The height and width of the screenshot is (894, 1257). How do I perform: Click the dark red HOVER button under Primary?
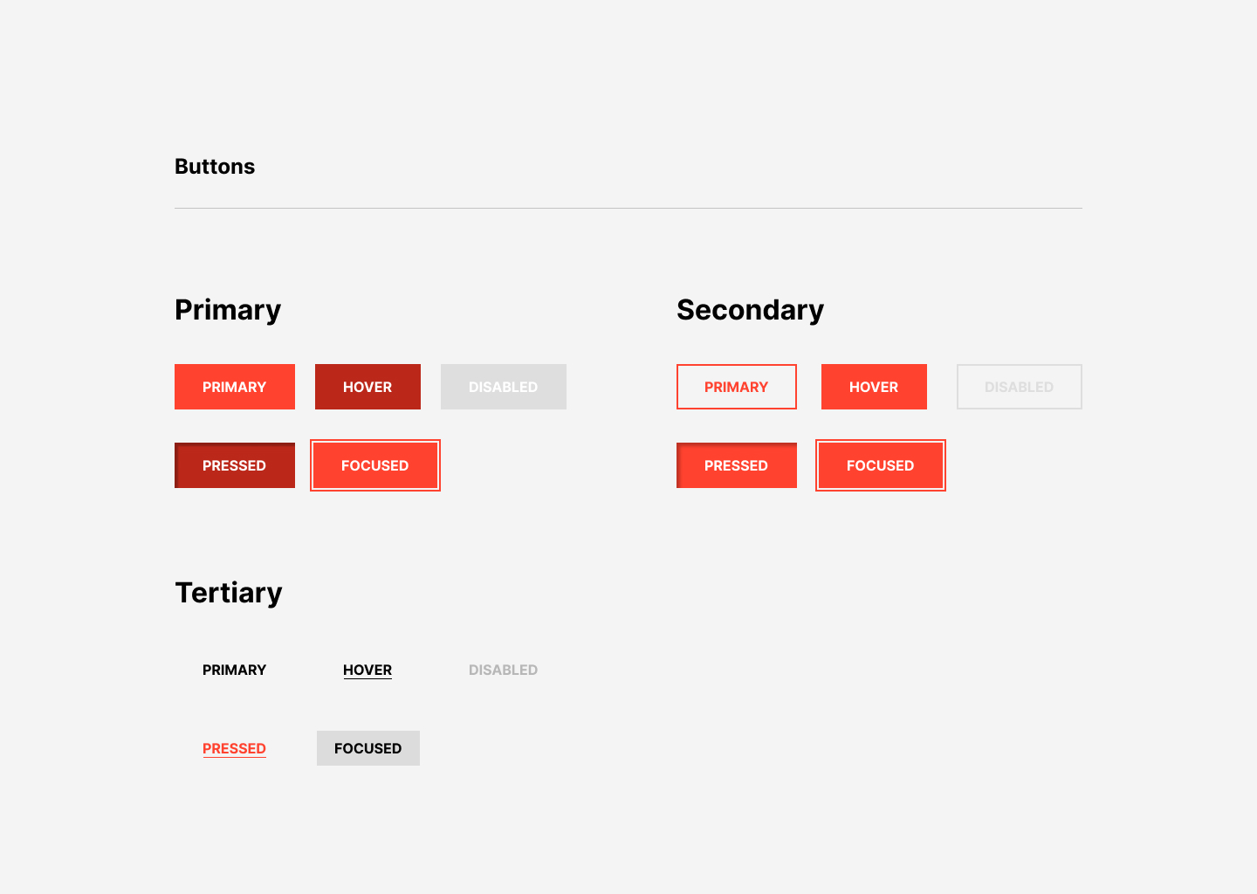(367, 387)
